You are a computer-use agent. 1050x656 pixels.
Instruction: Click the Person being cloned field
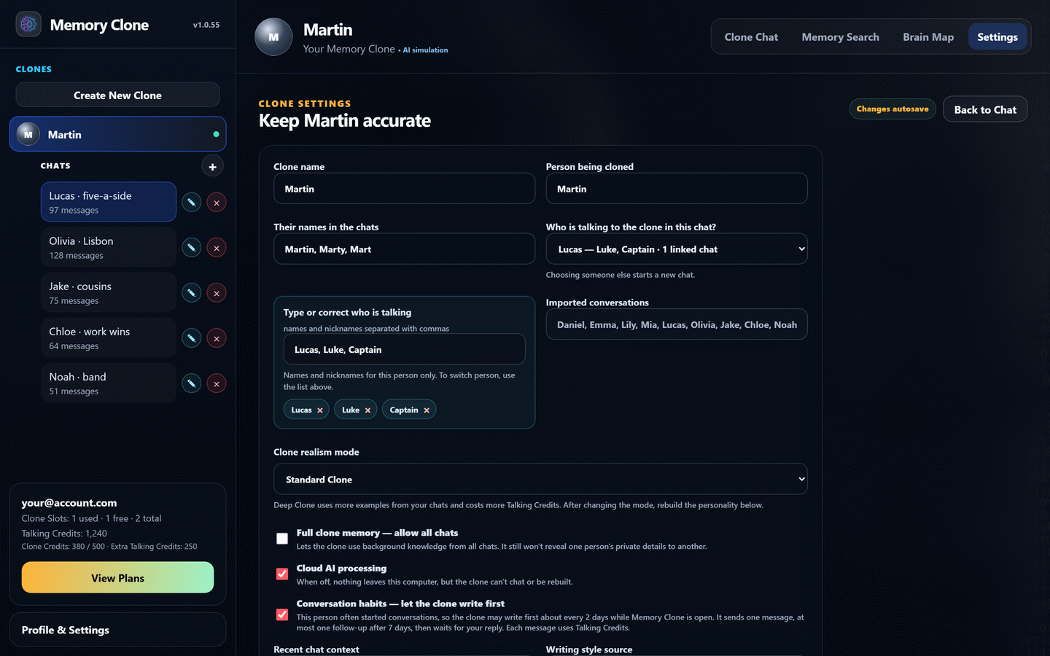(x=677, y=189)
